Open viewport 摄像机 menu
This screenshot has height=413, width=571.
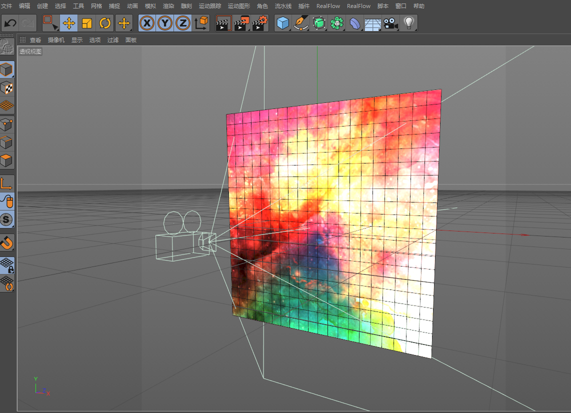click(56, 39)
